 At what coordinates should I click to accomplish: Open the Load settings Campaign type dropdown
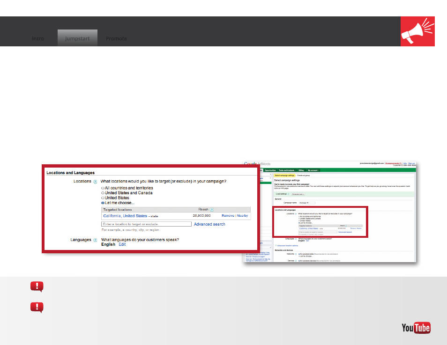[298, 194]
